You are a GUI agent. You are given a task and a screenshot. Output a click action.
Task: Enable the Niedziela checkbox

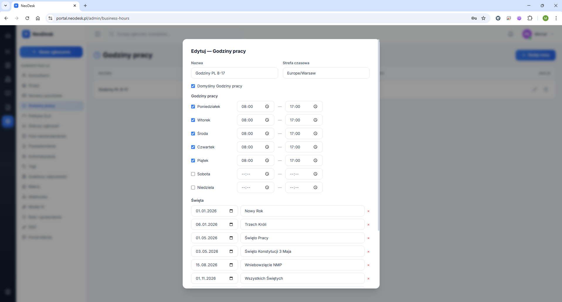pos(193,187)
